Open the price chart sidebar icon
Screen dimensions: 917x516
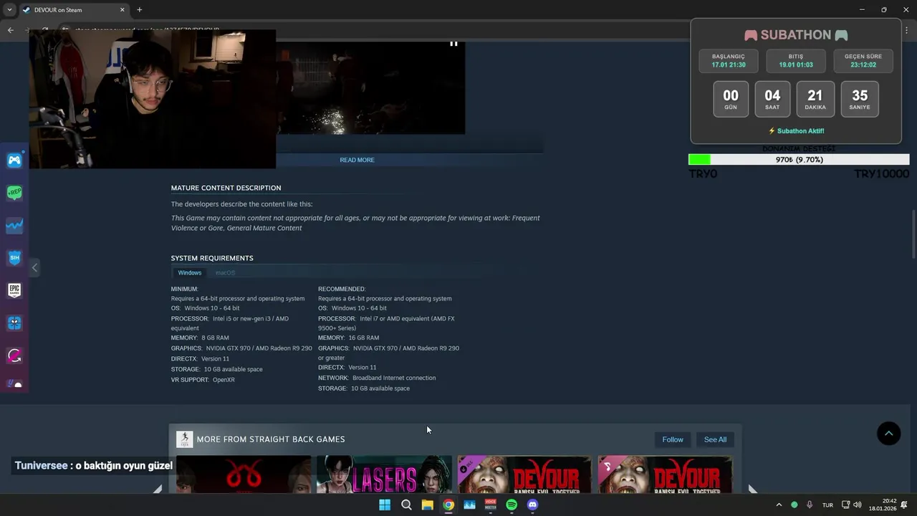tap(14, 226)
